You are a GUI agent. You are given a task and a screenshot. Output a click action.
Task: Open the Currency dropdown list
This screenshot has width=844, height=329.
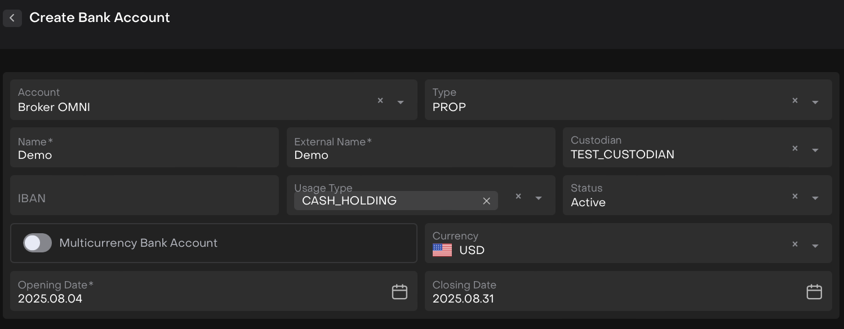pyautogui.click(x=815, y=246)
